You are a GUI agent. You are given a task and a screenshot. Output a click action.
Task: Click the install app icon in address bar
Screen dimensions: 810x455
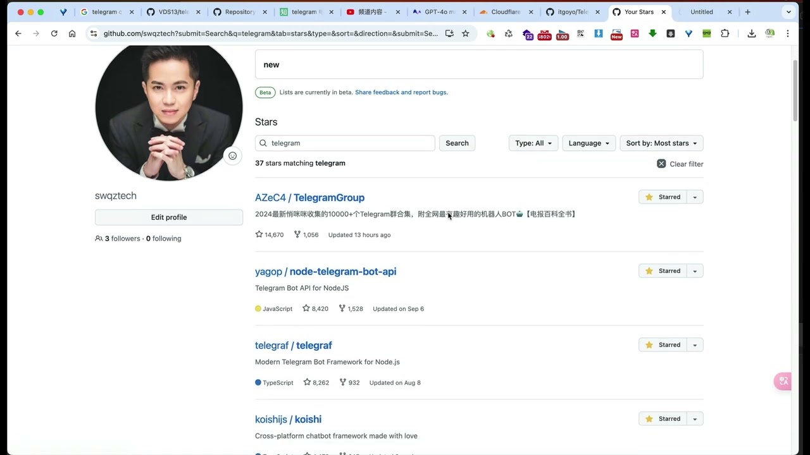click(449, 33)
